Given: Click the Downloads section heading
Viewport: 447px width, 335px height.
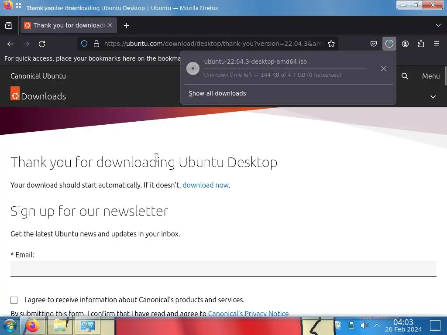Looking at the screenshot, I should [44, 96].
